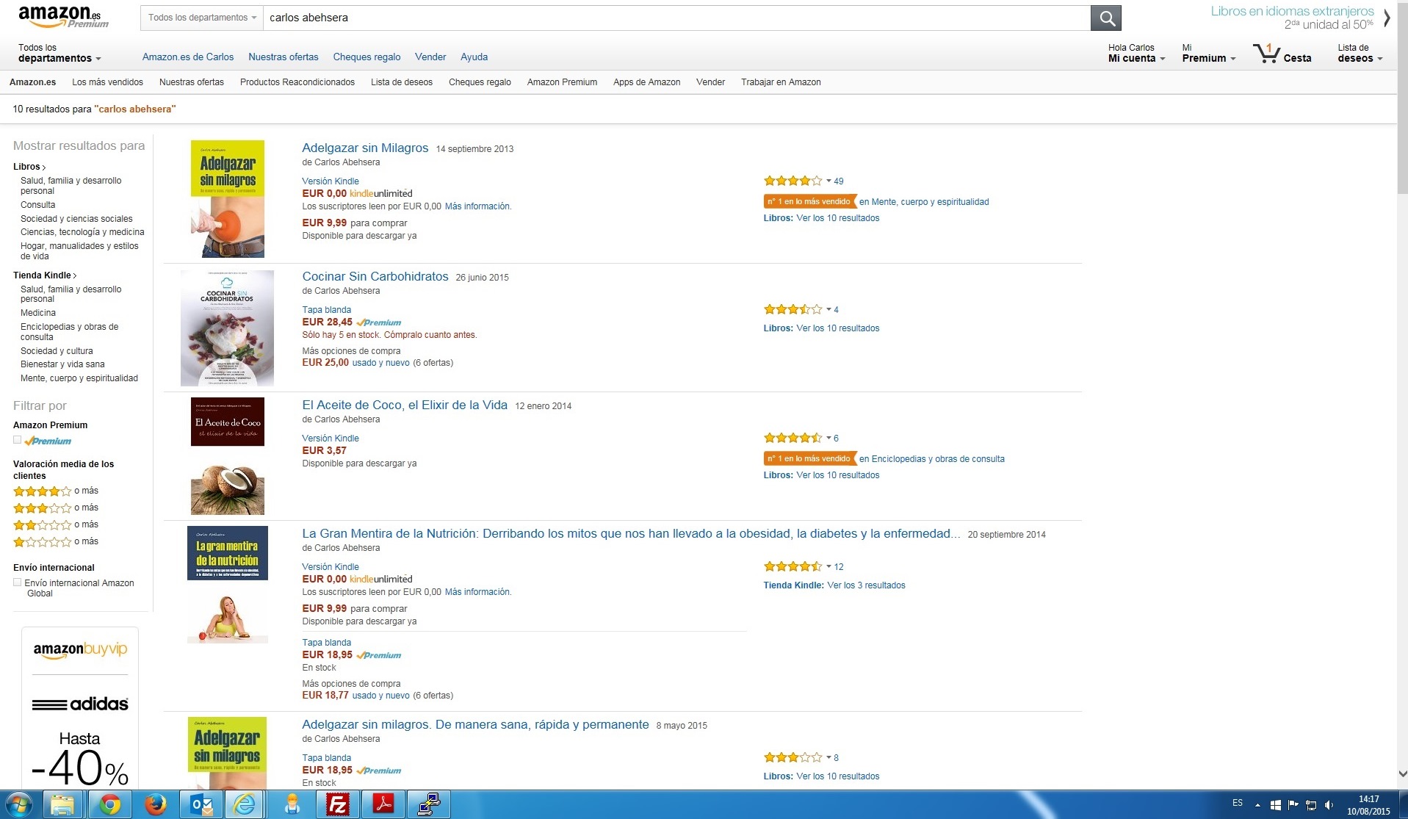Click volume speaker icon in system tray
Viewport: 1408px width, 819px height.
[x=1329, y=805]
